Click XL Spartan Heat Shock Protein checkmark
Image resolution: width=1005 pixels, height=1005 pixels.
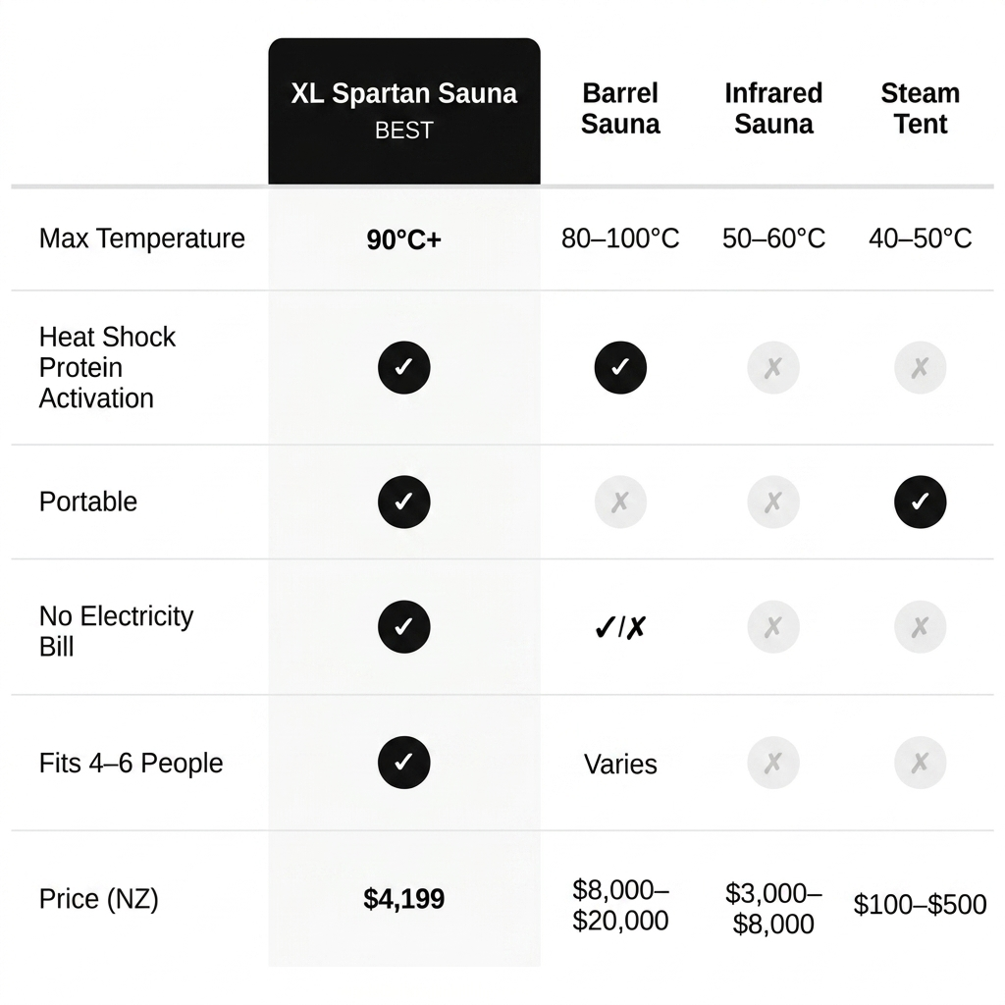coord(403,367)
